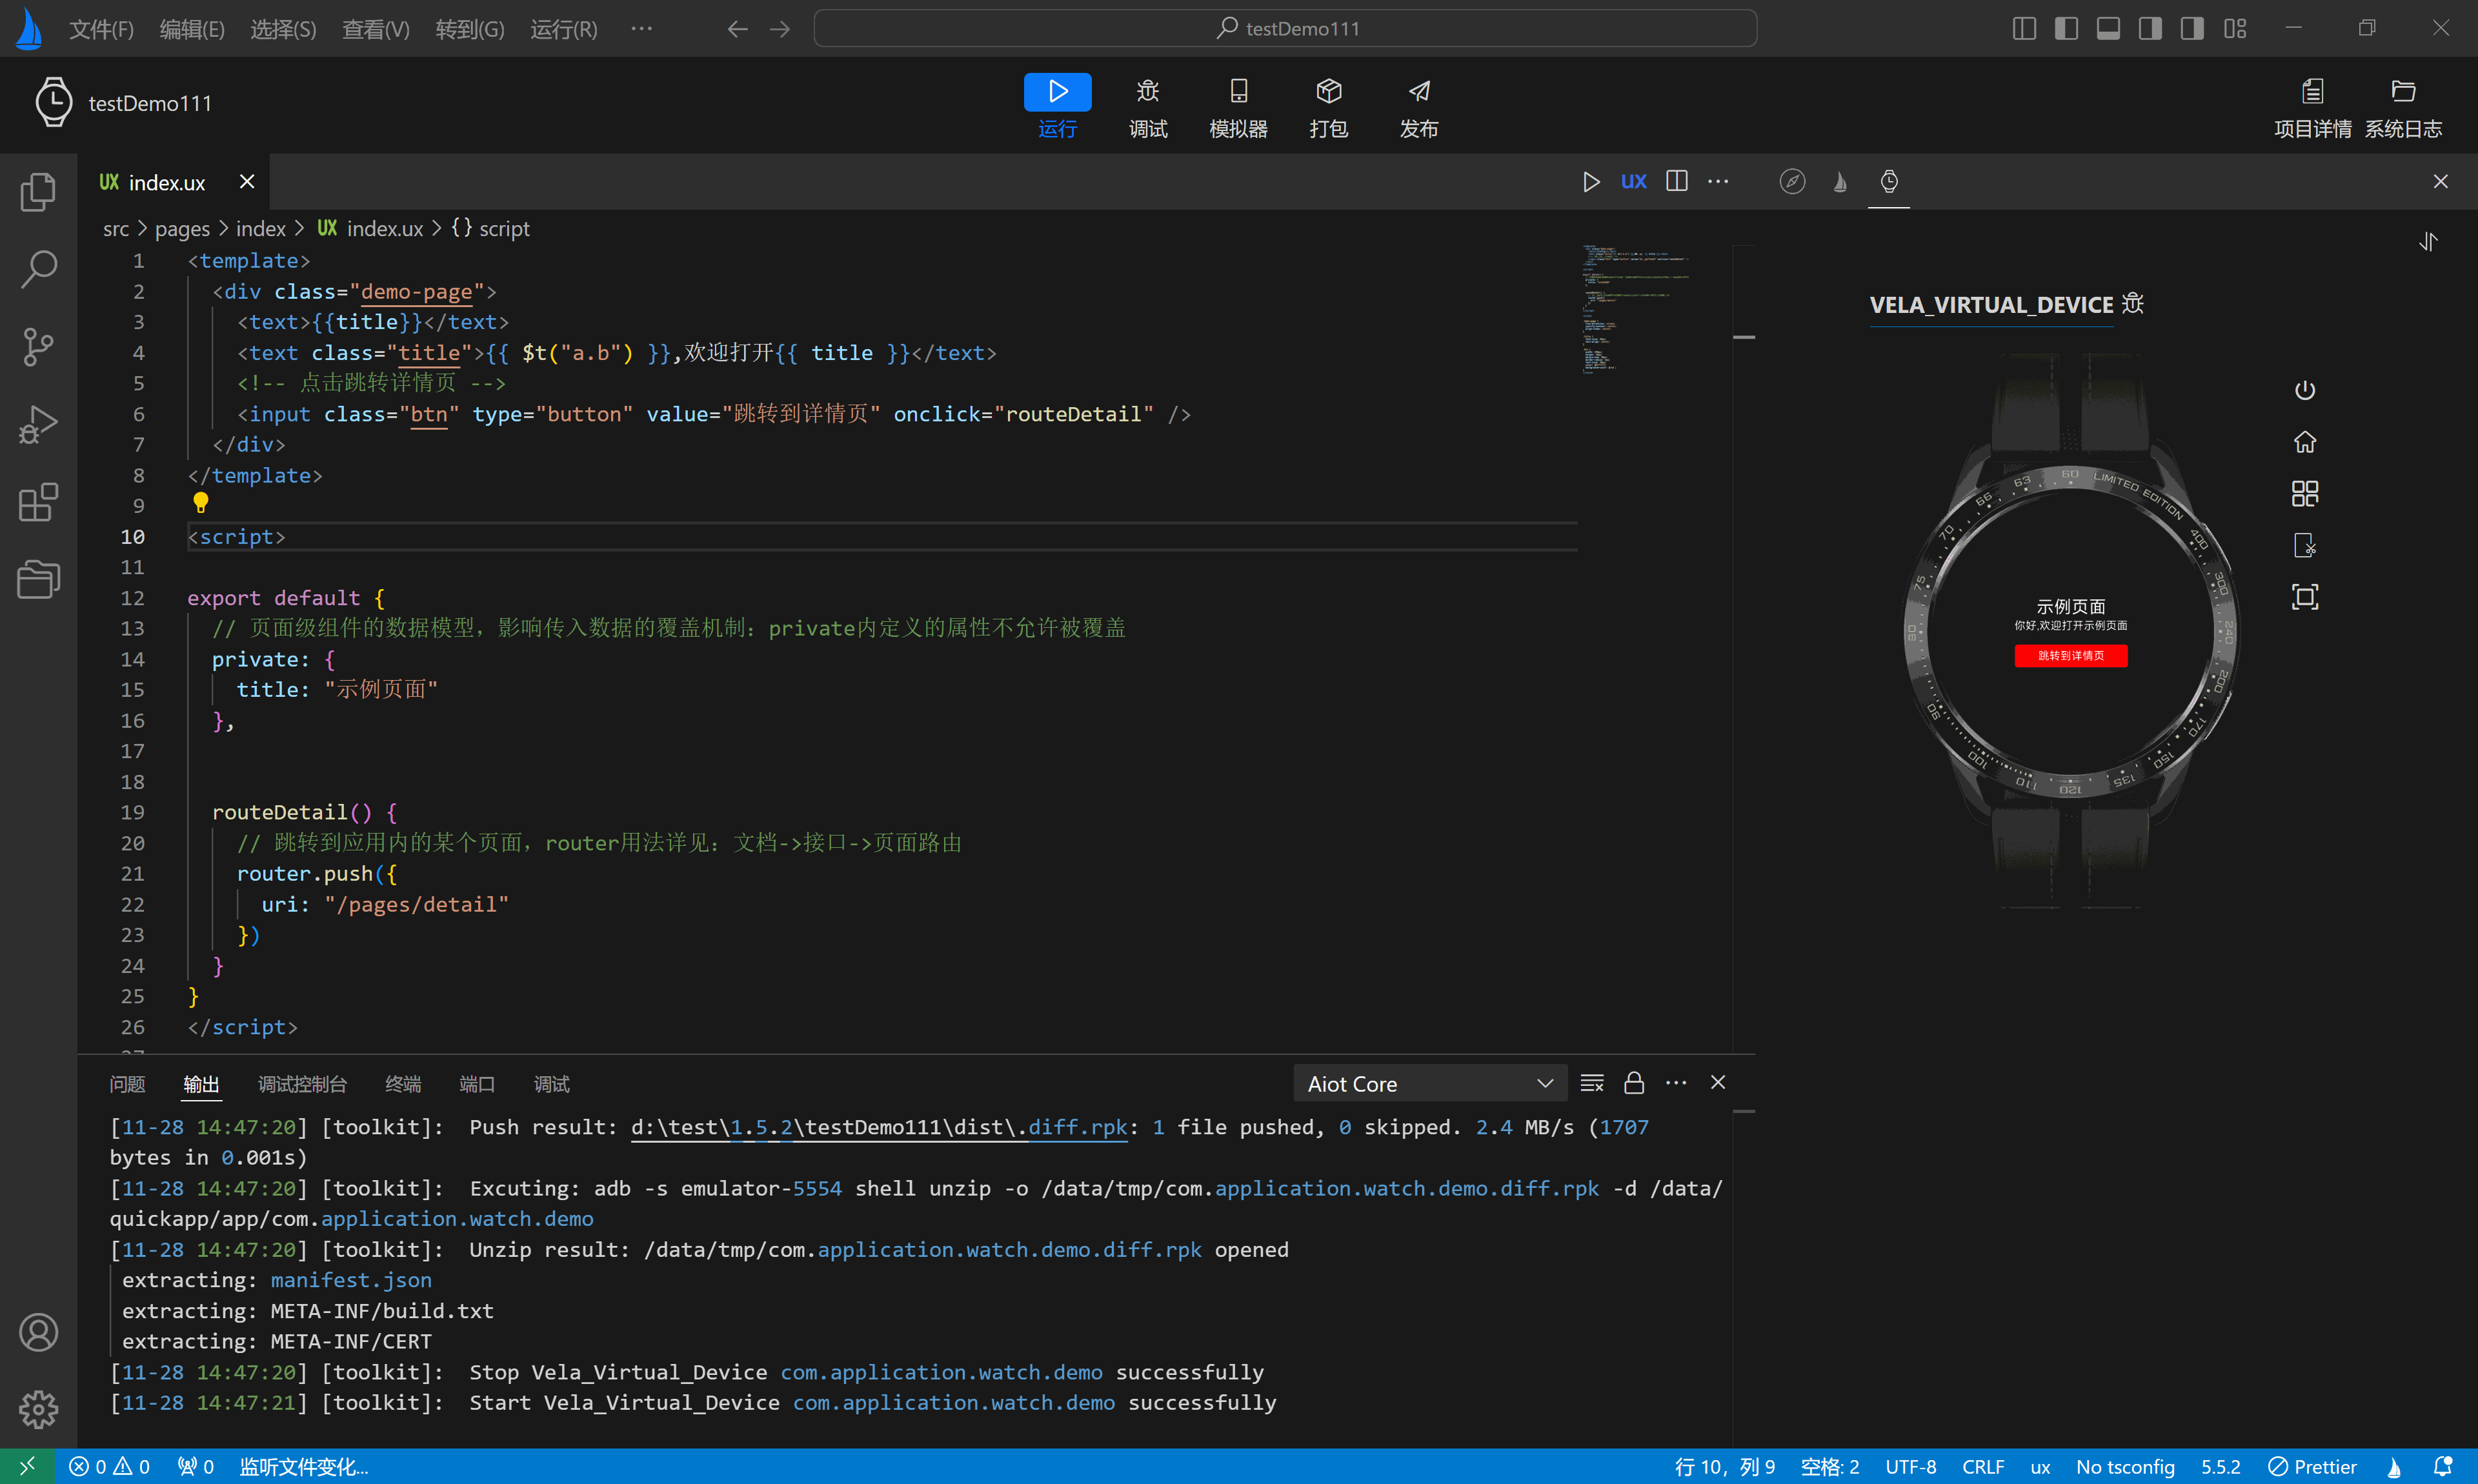Image resolution: width=2478 pixels, height=1484 pixels.
Task: Open the 运行(R) menu
Action: (x=563, y=29)
